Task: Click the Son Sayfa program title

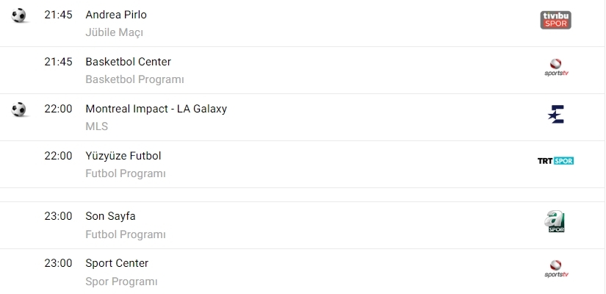Action: pyautogui.click(x=110, y=216)
